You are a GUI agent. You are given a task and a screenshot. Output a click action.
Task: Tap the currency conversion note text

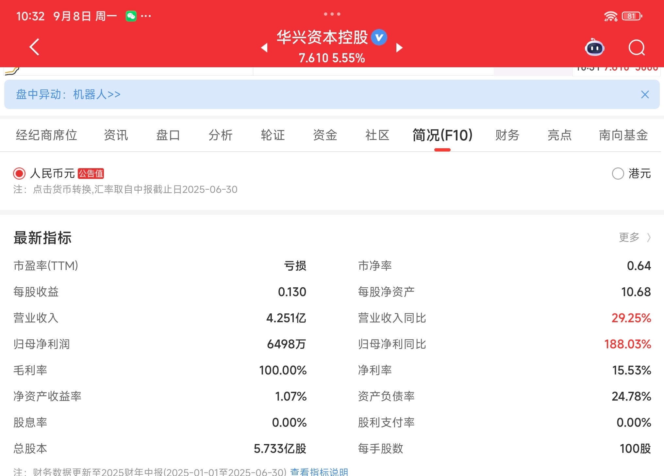[125, 190]
